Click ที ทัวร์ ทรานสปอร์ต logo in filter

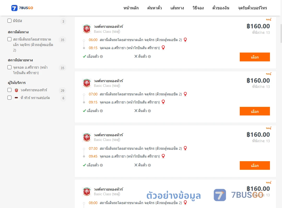(16, 98)
